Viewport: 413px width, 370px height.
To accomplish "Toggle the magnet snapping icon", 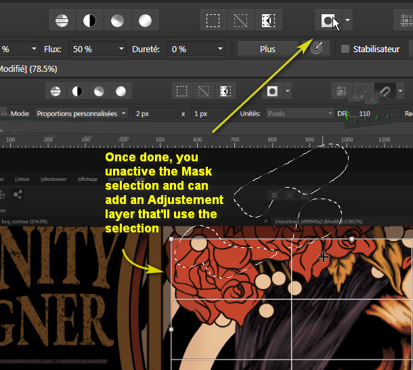I will 385,91.
